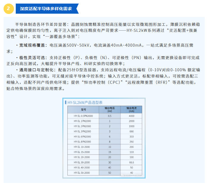Click the watermark at the table's bottom right

pyautogui.click(x=131, y=176)
